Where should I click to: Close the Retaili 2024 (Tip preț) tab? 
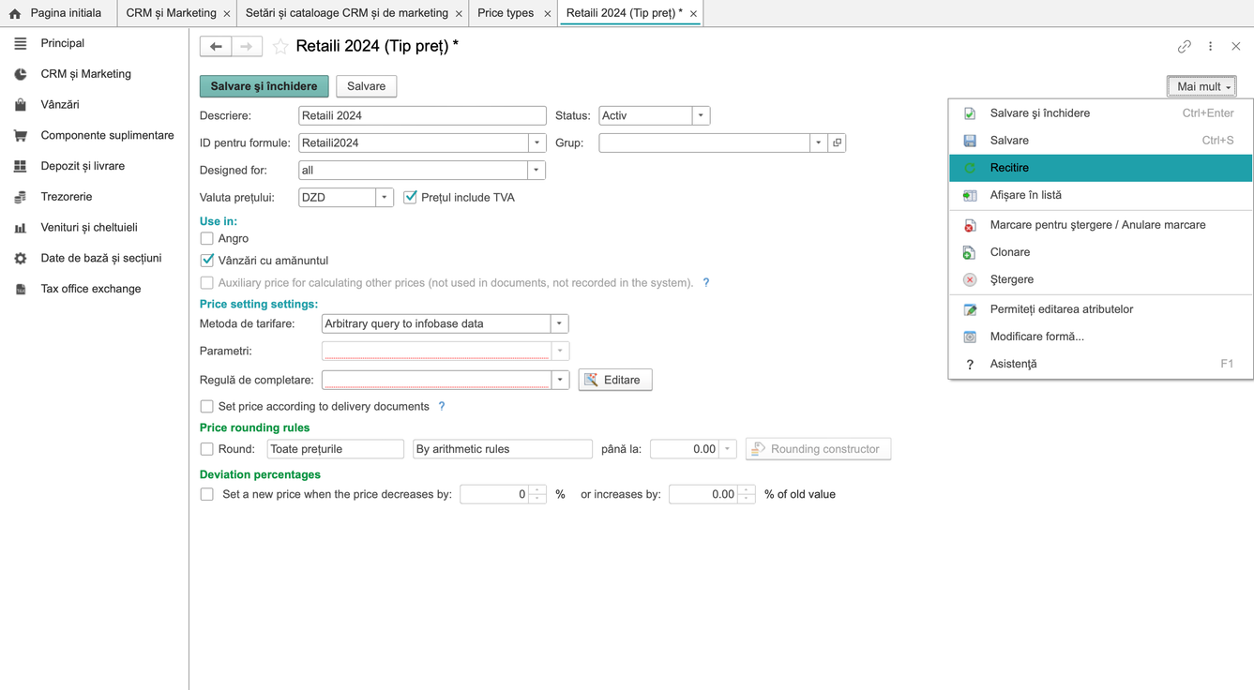tap(693, 14)
